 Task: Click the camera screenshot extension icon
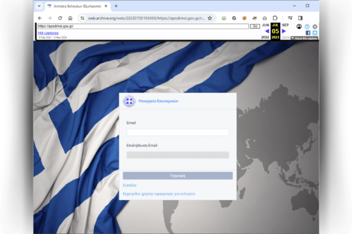click(265, 18)
